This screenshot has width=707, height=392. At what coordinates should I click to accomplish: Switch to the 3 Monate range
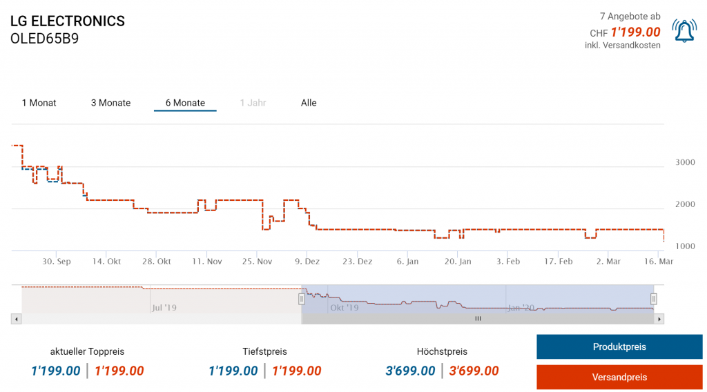point(110,103)
